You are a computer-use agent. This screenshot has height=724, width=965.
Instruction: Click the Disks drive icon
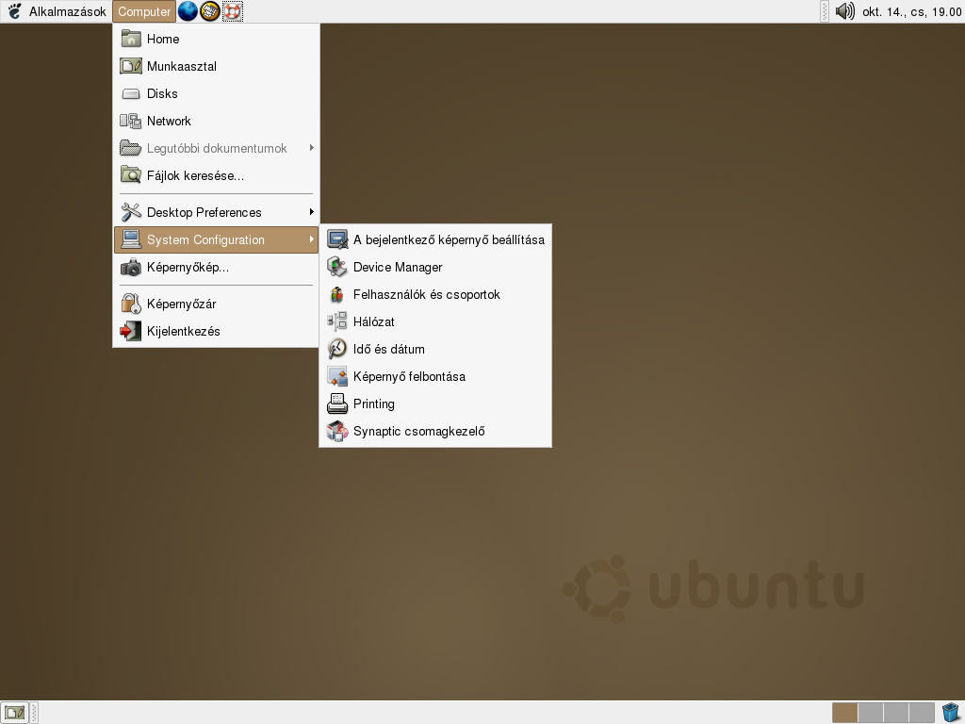pos(130,93)
